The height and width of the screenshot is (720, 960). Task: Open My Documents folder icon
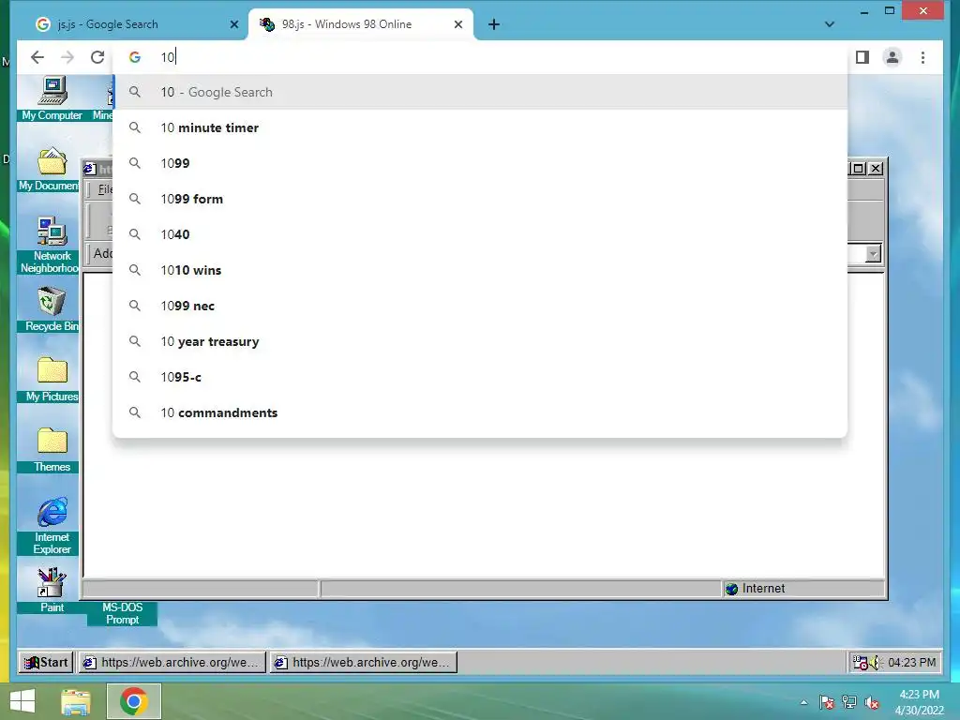(x=49, y=169)
